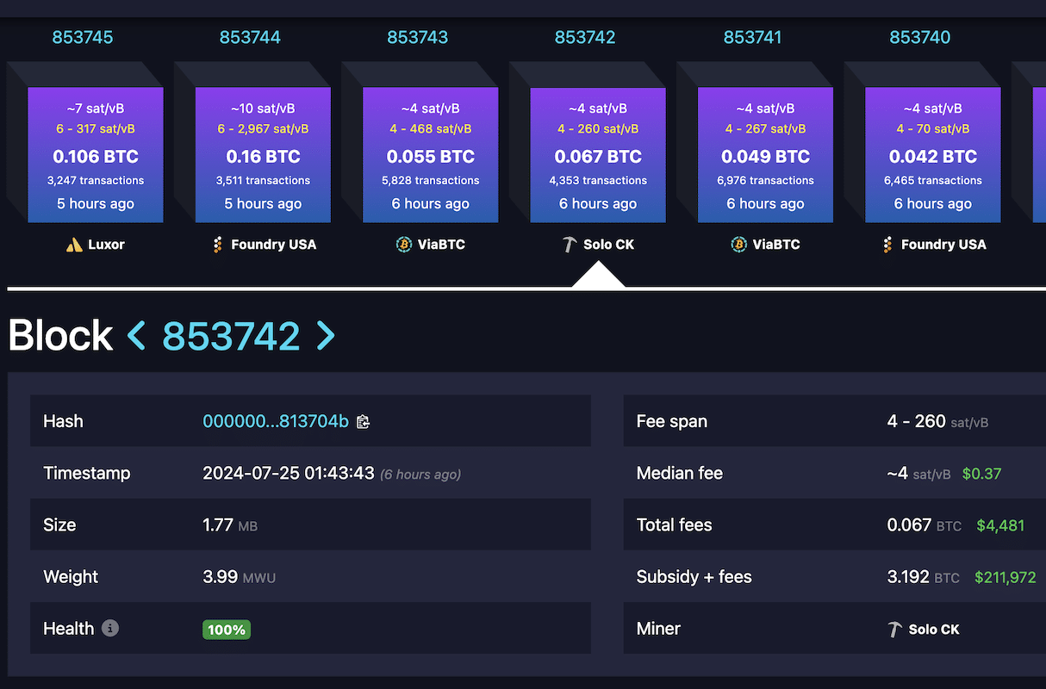Navigate to the previous block via left chevron
The height and width of the screenshot is (689, 1046).
(136, 336)
